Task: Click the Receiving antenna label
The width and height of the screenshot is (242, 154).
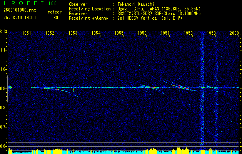Action: click(88, 18)
